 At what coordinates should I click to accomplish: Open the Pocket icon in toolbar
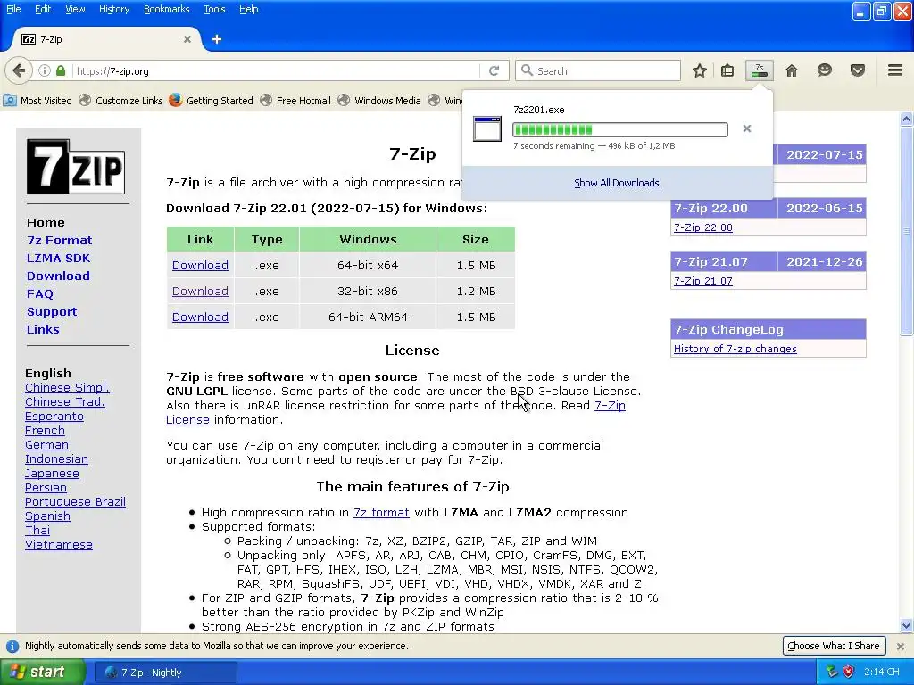click(858, 71)
